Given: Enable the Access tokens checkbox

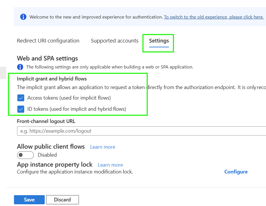Looking at the screenshot, I should coord(21,98).
